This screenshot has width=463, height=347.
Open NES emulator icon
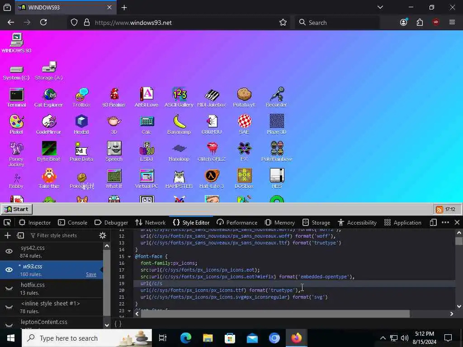[x=277, y=179]
